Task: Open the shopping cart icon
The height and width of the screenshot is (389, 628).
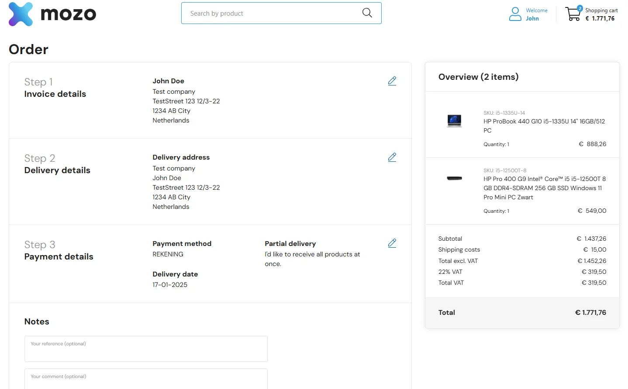Action: (573, 14)
